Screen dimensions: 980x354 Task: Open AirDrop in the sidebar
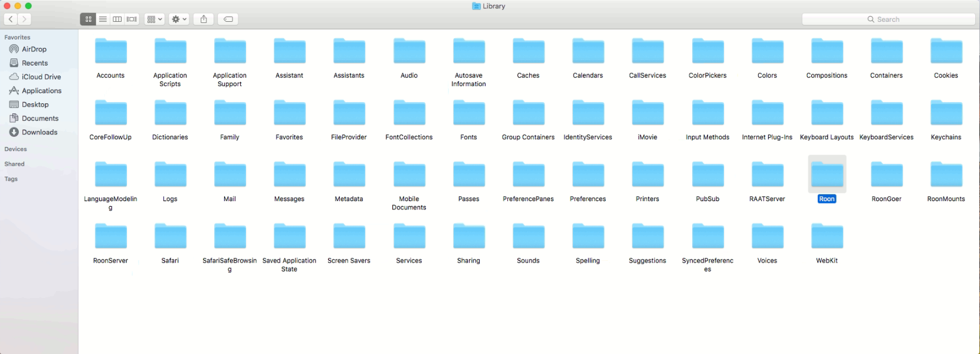34,49
